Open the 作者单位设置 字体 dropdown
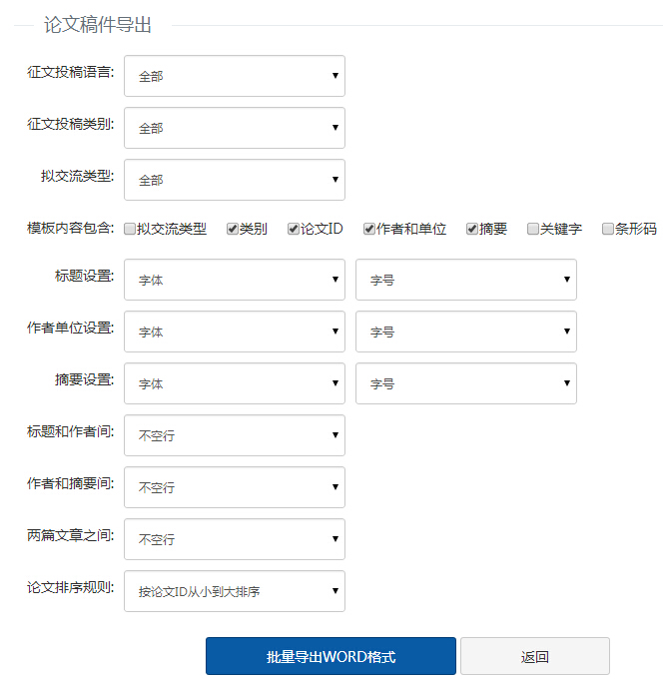 (235, 332)
